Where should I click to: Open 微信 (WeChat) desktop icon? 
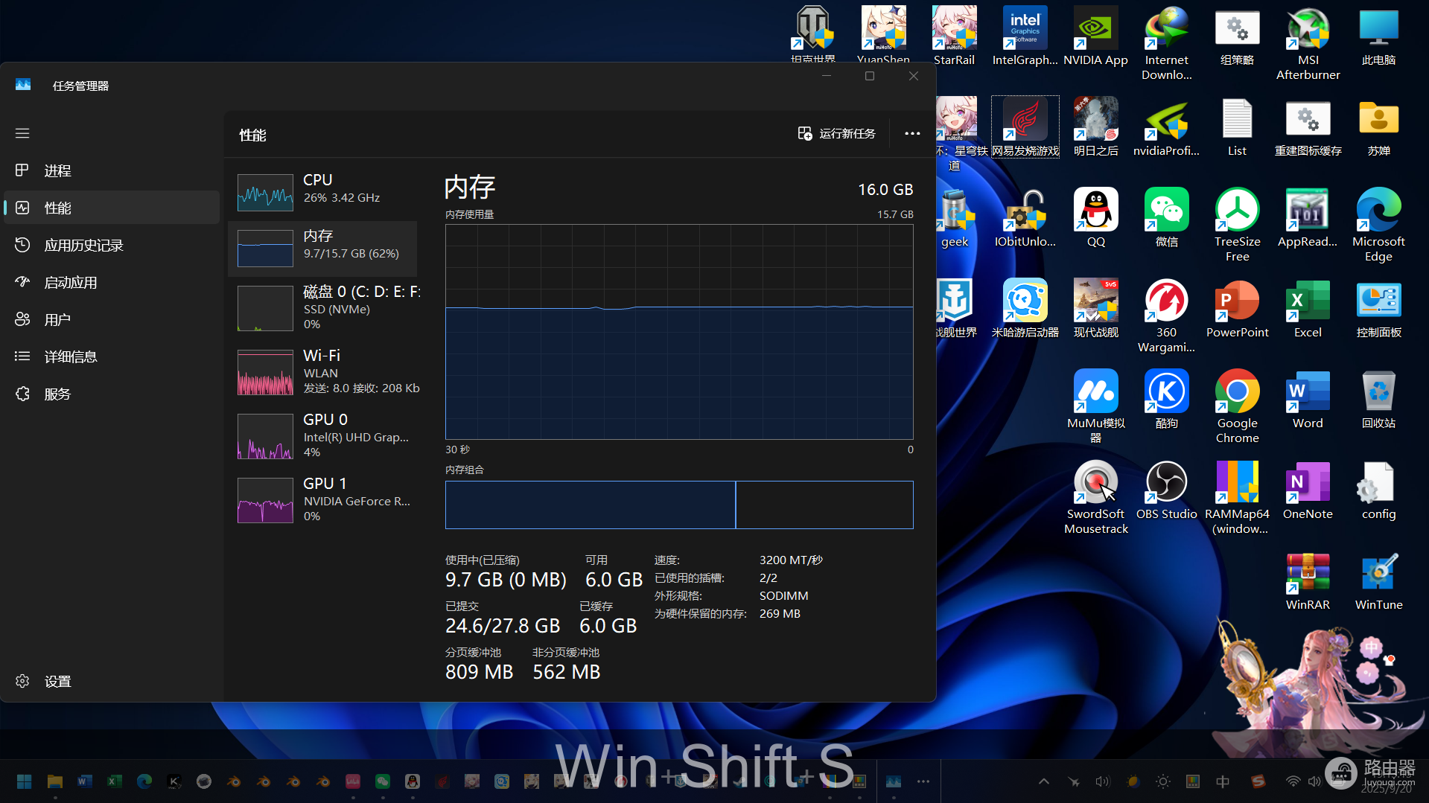(1166, 218)
